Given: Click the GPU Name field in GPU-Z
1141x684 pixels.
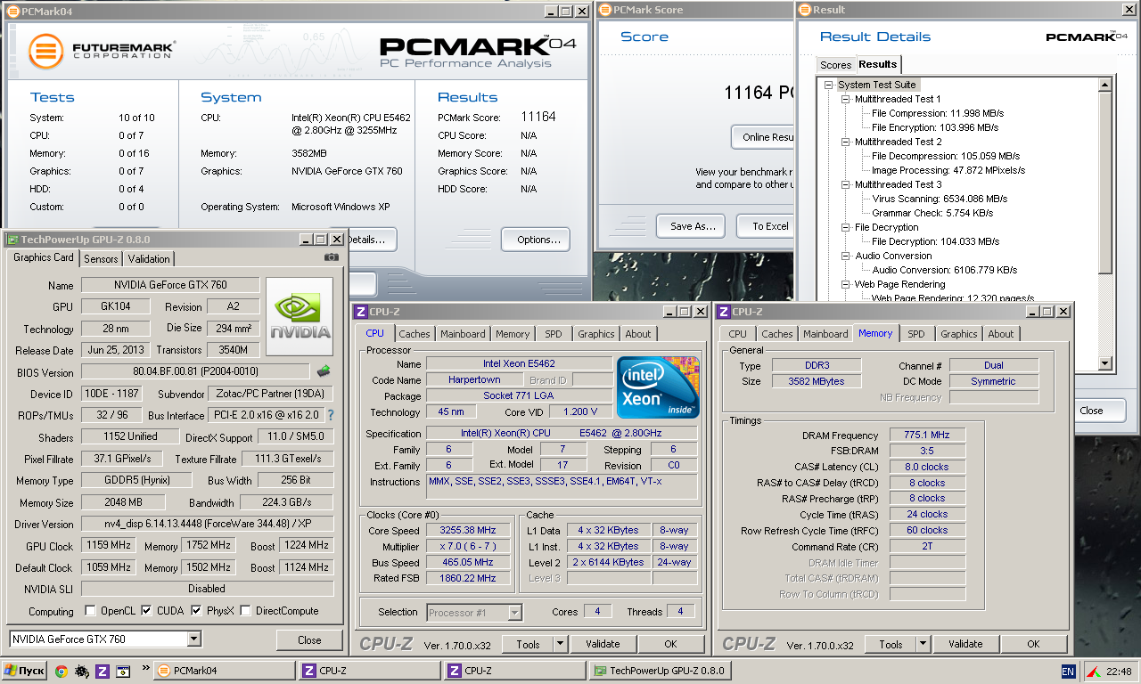Looking at the screenshot, I should pos(170,285).
